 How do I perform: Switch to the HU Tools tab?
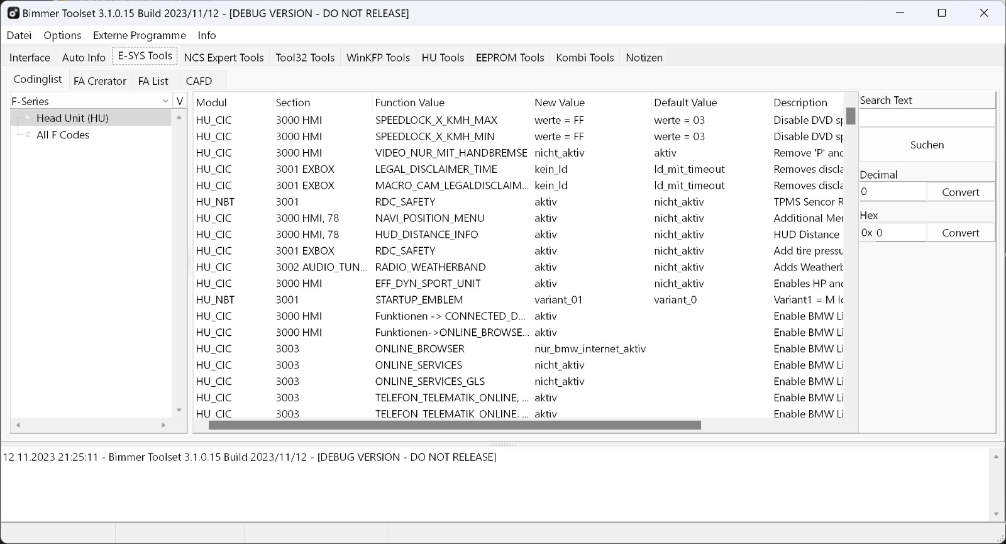tap(443, 57)
